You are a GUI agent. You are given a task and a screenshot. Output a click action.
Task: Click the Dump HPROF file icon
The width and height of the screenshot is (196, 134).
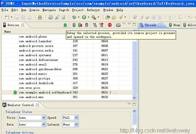pos(80,25)
